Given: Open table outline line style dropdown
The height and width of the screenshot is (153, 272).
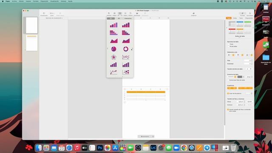Looking at the screenshot, I should (x=232, y=77).
